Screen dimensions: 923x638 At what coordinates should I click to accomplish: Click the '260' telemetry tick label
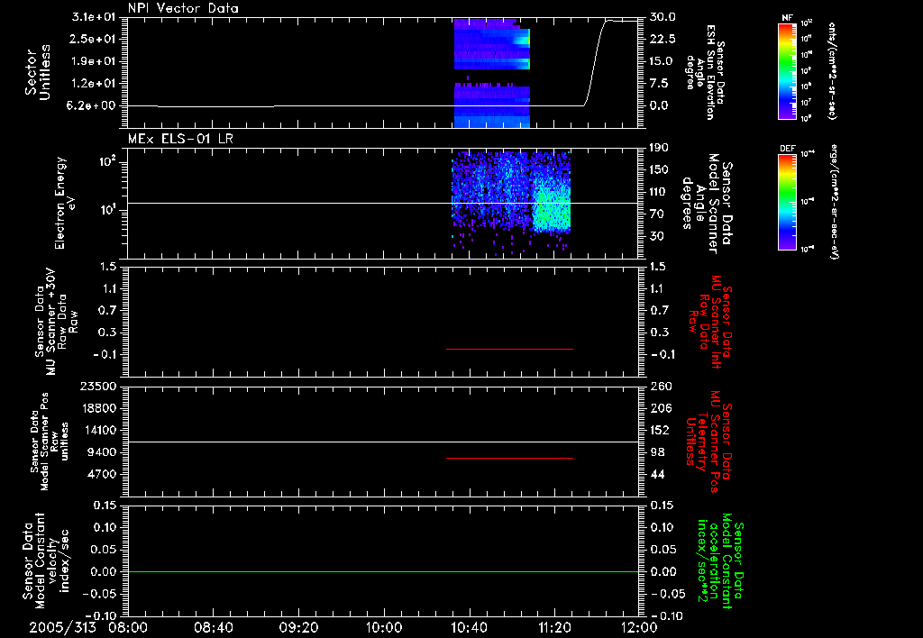point(661,386)
